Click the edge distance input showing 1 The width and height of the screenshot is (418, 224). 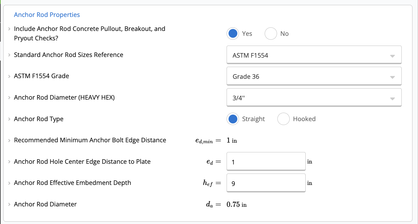pyautogui.click(x=266, y=161)
